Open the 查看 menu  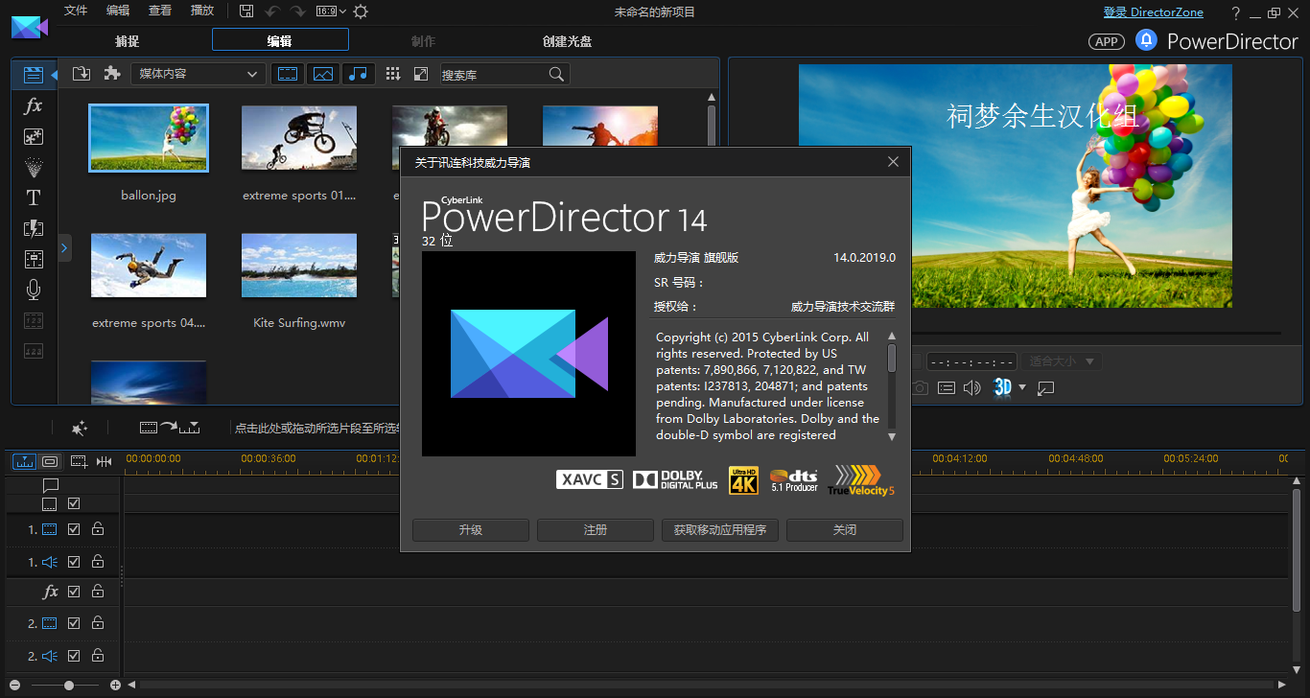[x=160, y=12]
